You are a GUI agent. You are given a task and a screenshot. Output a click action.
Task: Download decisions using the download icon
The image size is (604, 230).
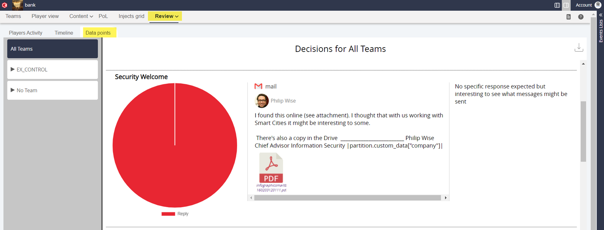pyautogui.click(x=579, y=48)
